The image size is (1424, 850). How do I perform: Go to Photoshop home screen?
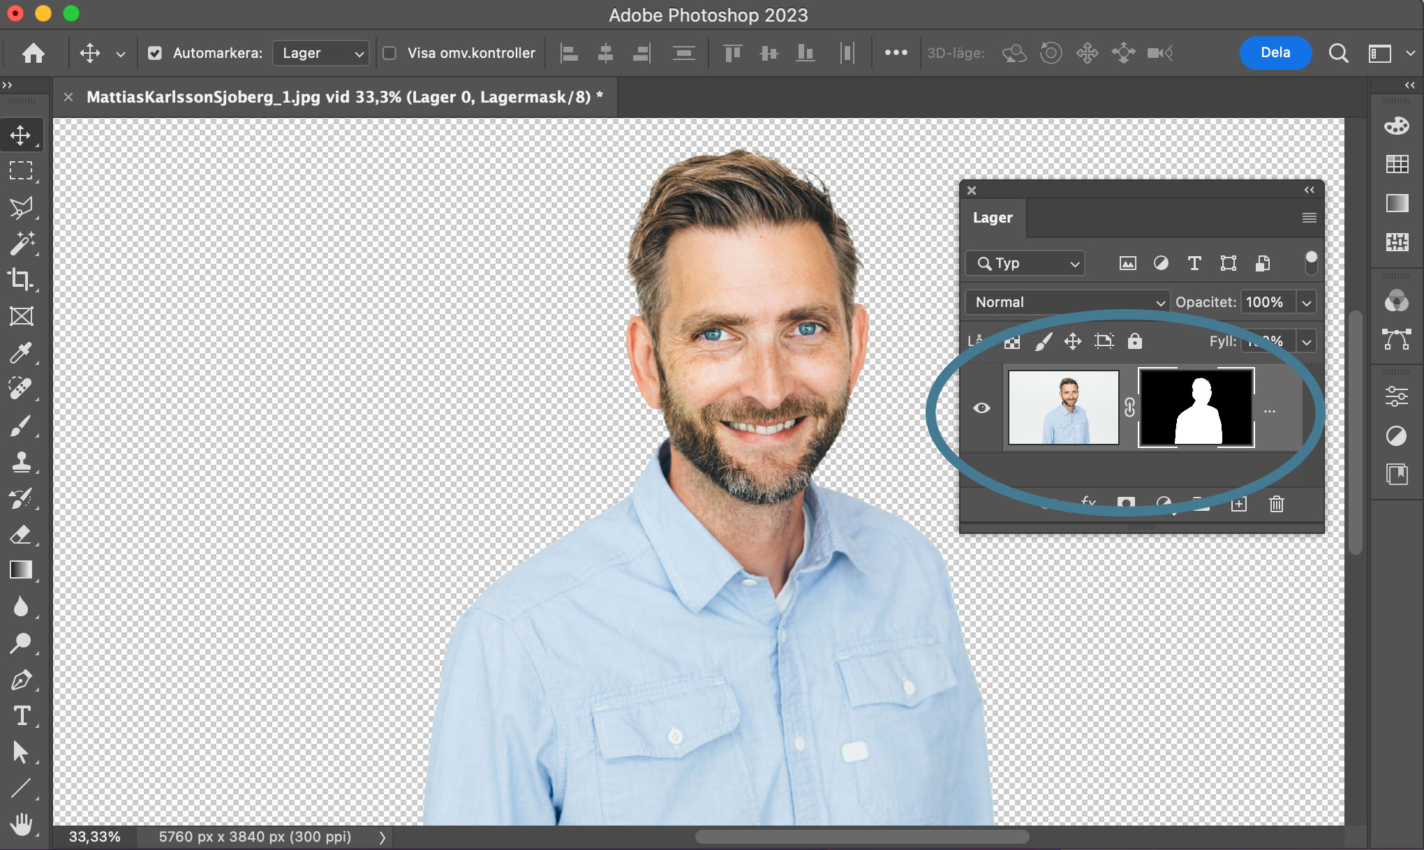pos(33,53)
